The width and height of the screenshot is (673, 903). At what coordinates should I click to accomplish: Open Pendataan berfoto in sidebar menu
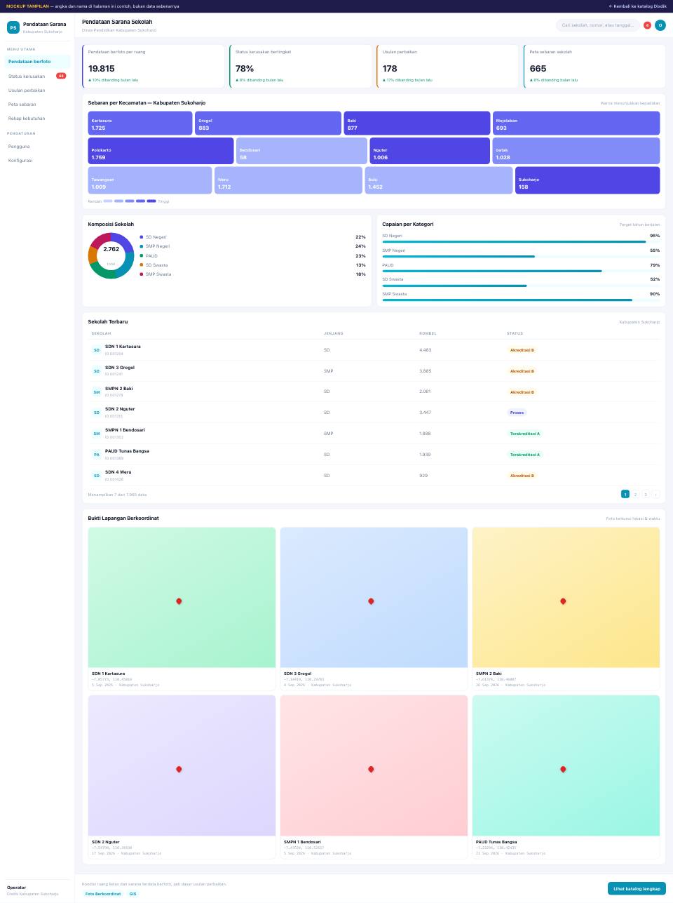pyautogui.click(x=37, y=62)
